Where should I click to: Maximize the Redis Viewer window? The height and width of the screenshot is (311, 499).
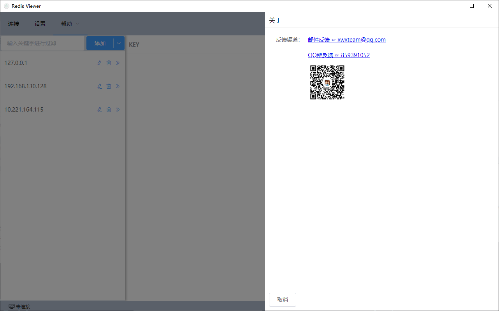pos(472,6)
